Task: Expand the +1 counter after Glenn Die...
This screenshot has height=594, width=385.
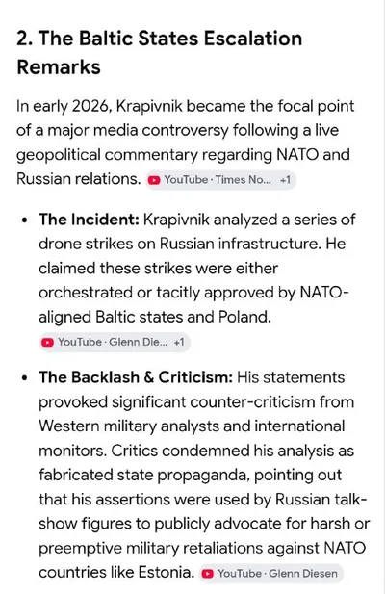Action: tap(179, 343)
